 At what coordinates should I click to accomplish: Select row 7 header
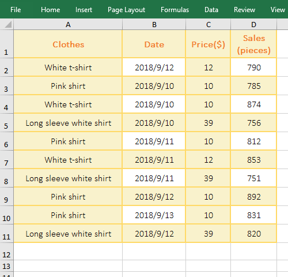[x=7, y=160]
